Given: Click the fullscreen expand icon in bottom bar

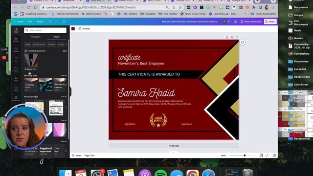Looking at the screenshot, I should pyautogui.click(x=267, y=155).
